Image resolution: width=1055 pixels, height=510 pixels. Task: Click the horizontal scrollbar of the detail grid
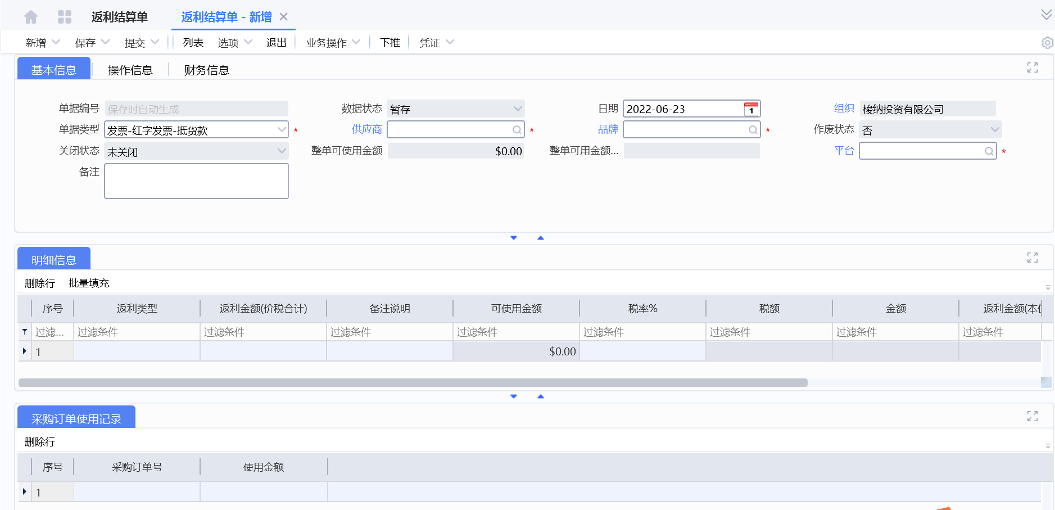[x=413, y=382]
